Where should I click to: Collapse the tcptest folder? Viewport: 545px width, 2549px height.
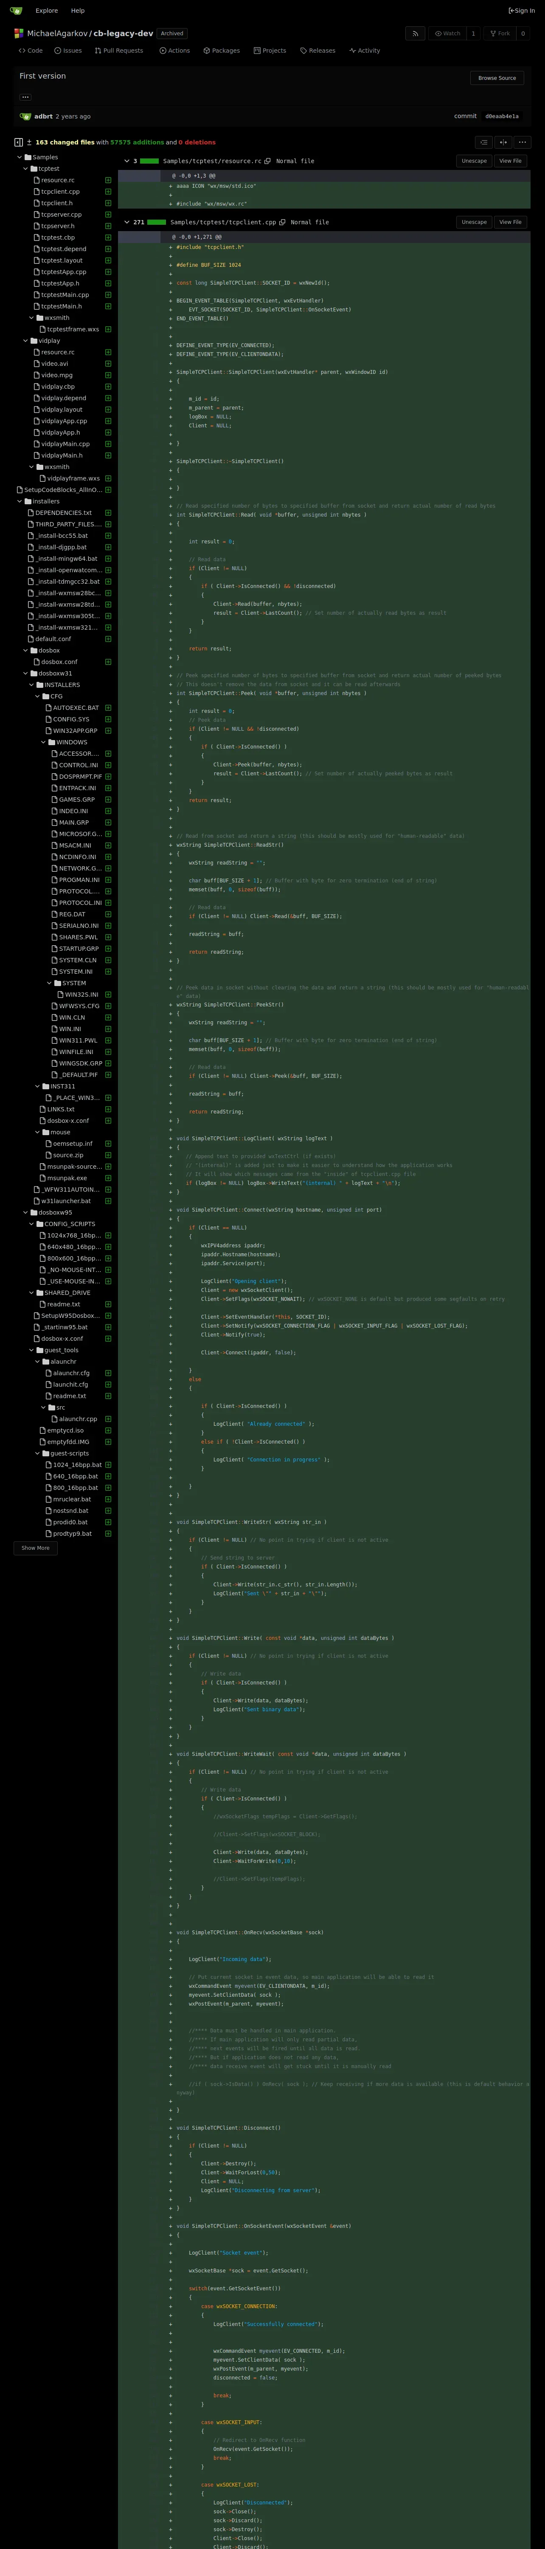[x=26, y=169]
